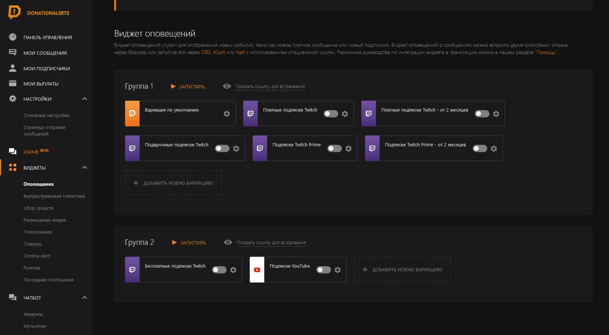
Task: Open Размещение медиа menu item
Action: pyautogui.click(x=44, y=220)
